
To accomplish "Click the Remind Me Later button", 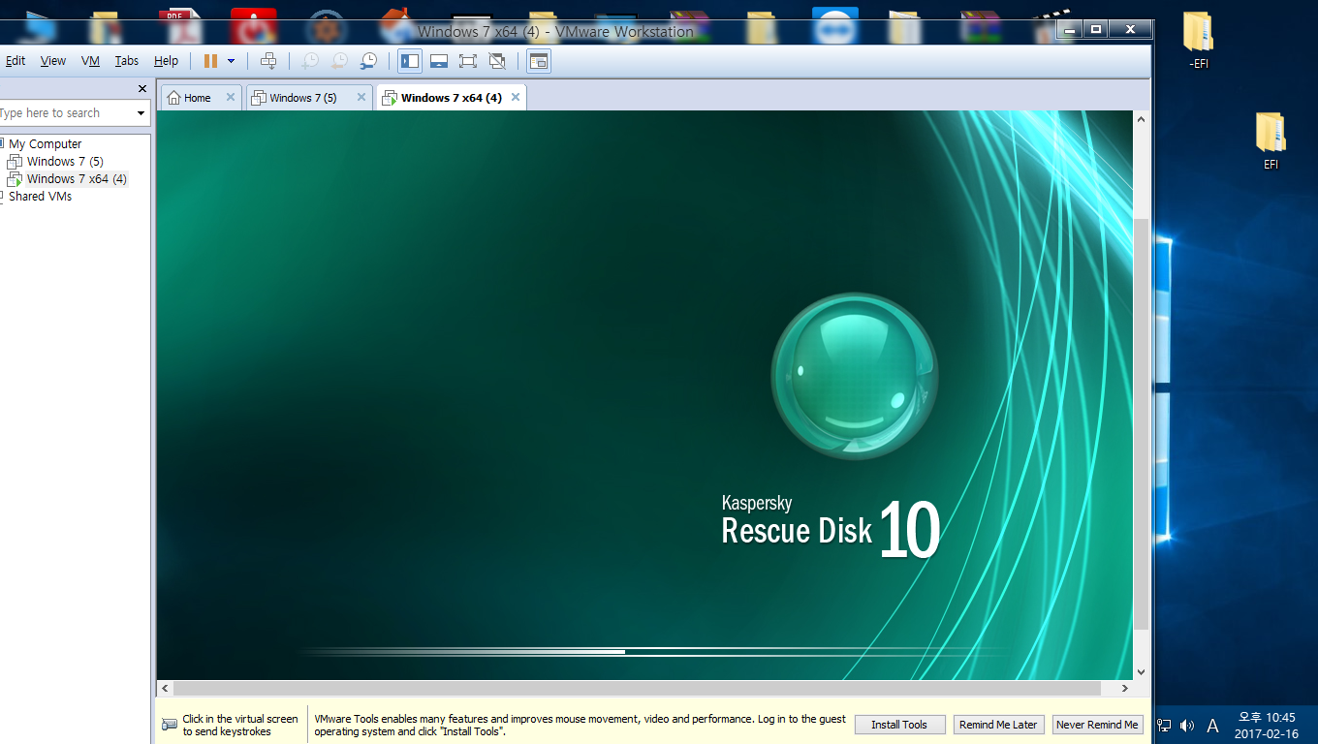I will point(998,725).
